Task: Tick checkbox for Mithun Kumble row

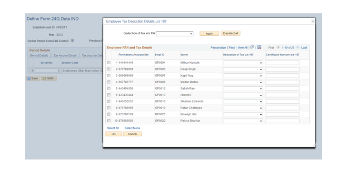Action: pyautogui.click(x=109, y=63)
